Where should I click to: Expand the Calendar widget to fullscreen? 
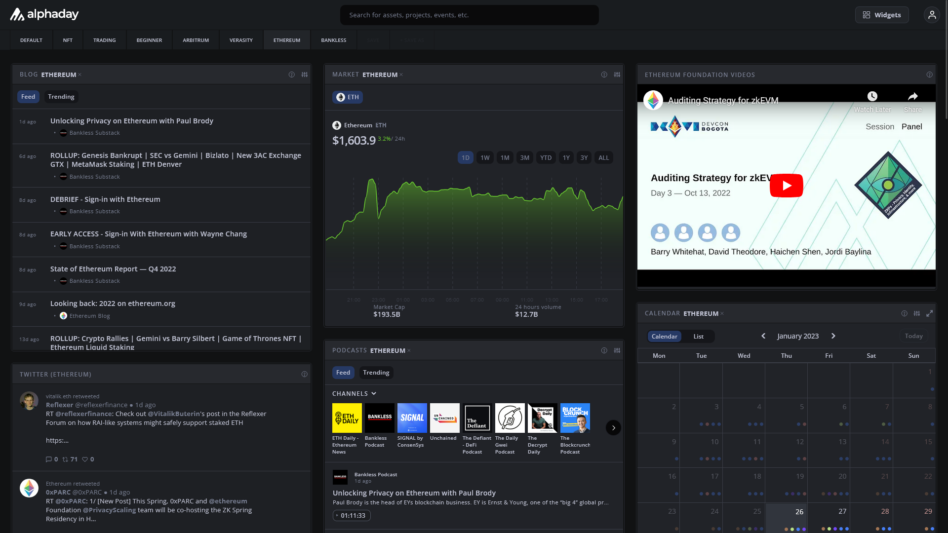coord(930,313)
